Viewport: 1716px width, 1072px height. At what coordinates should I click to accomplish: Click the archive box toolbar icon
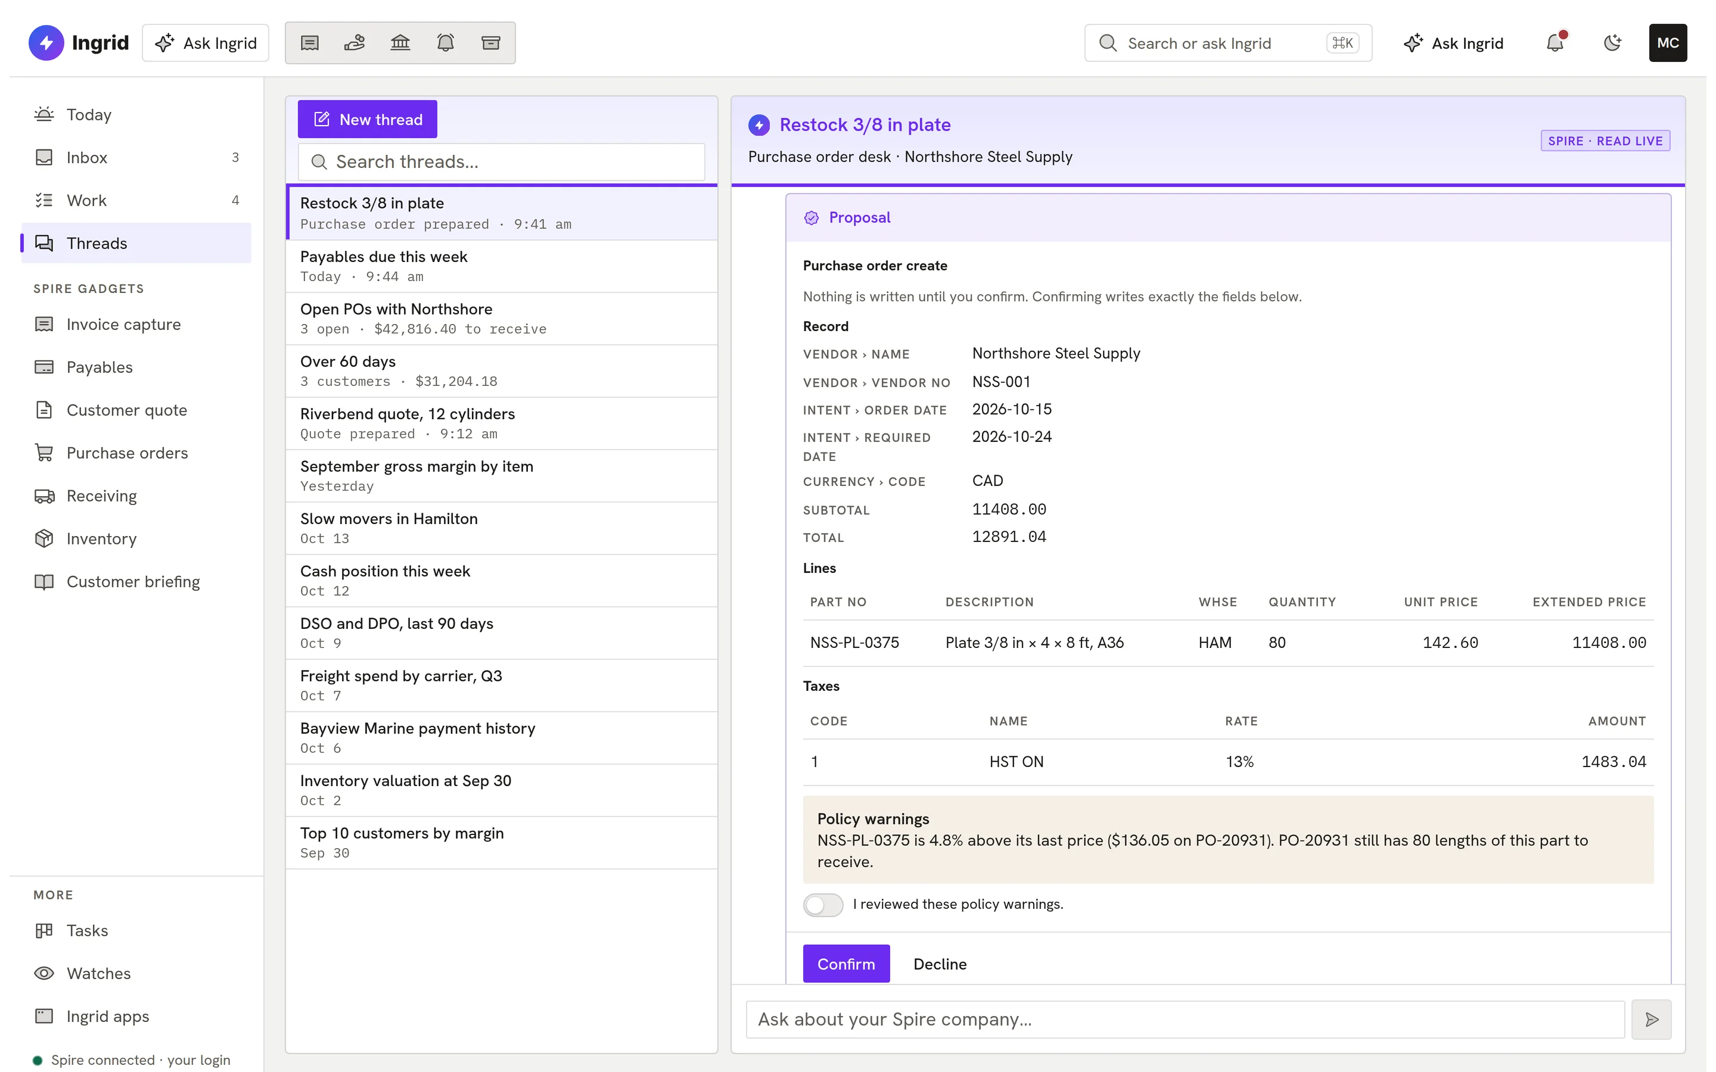[491, 43]
